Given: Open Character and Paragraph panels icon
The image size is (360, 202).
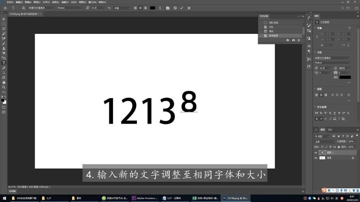Looking at the screenshot, I should 168,8.
